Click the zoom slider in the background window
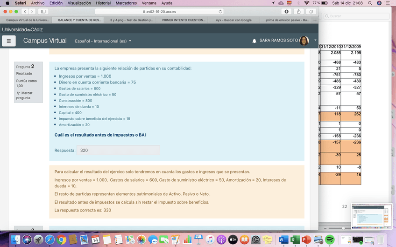396x247 pixels. pyautogui.click(x=343, y=228)
